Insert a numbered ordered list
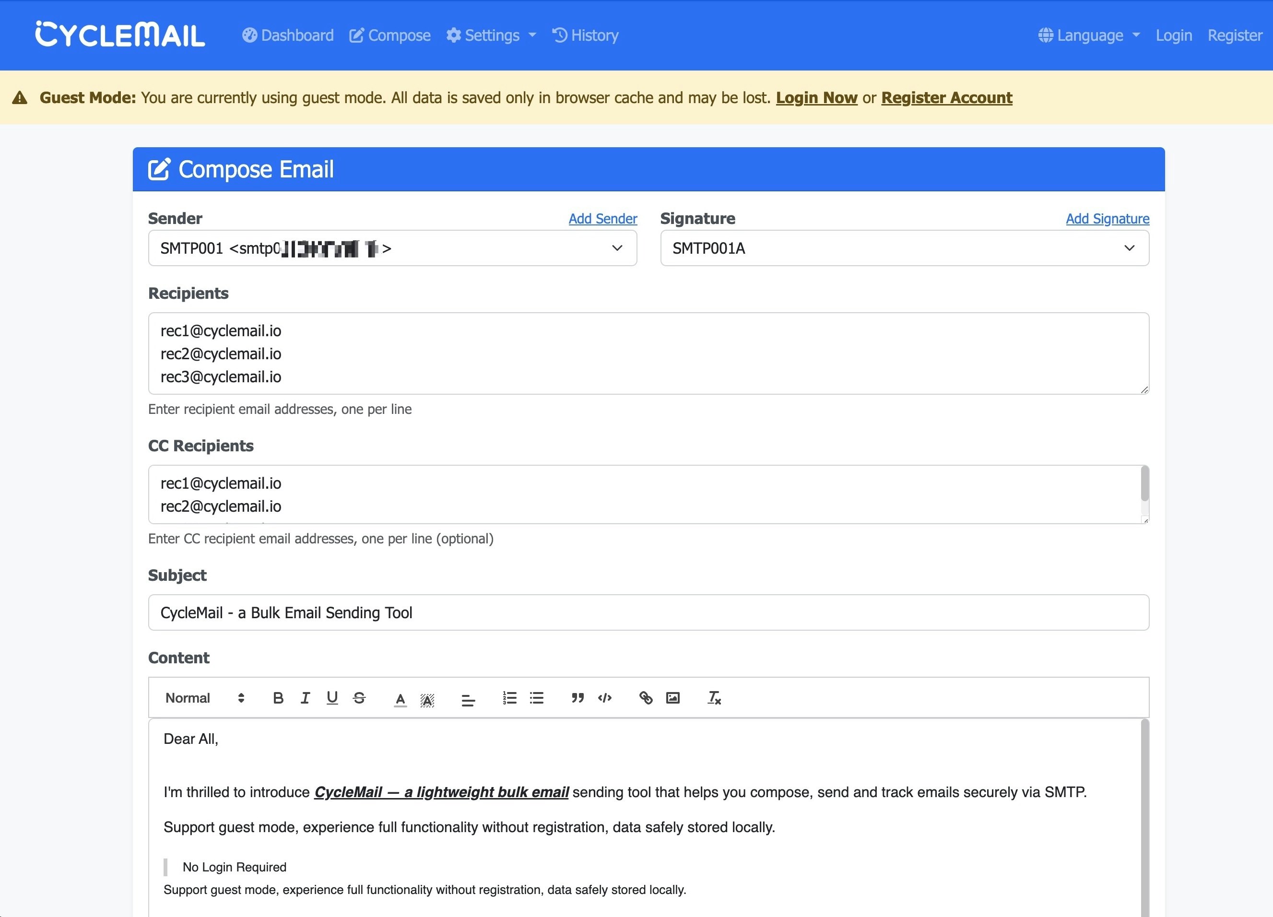Image resolution: width=1273 pixels, height=917 pixels. point(509,697)
